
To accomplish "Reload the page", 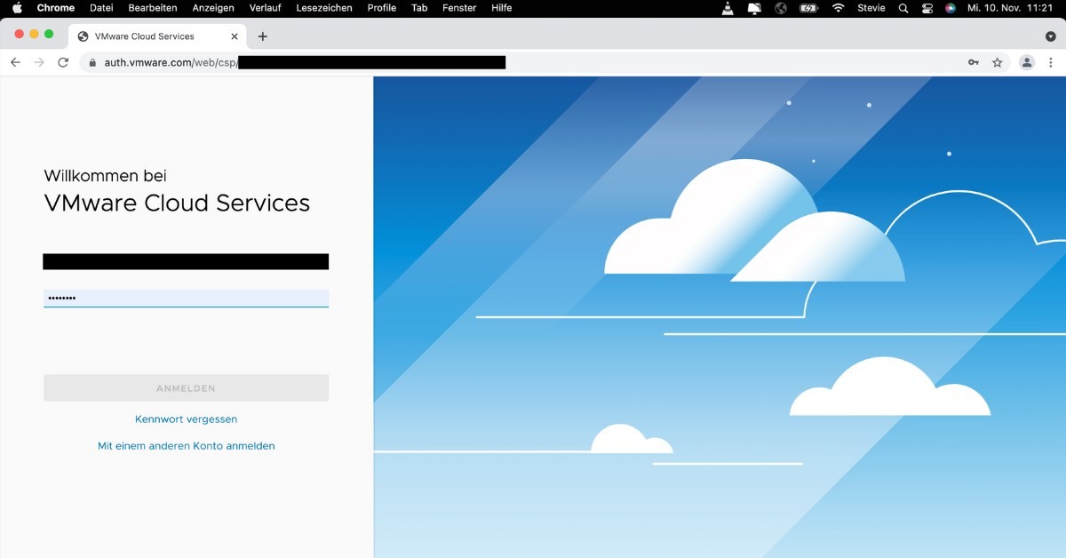I will click(63, 62).
